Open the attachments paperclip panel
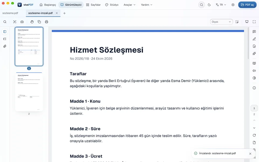Image resolution: width=259 pixels, height=162 pixels. point(5,46)
